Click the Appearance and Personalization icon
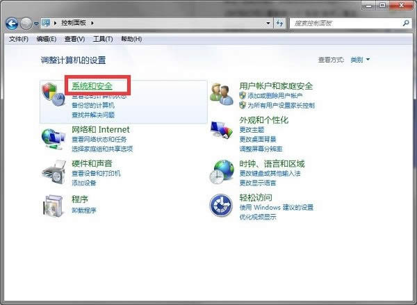Image resolution: width=417 pixels, height=305 pixels. pos(222,131)
